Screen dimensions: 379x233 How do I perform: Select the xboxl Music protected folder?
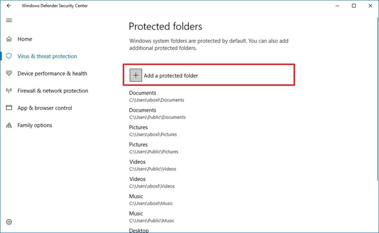[151, 200]
